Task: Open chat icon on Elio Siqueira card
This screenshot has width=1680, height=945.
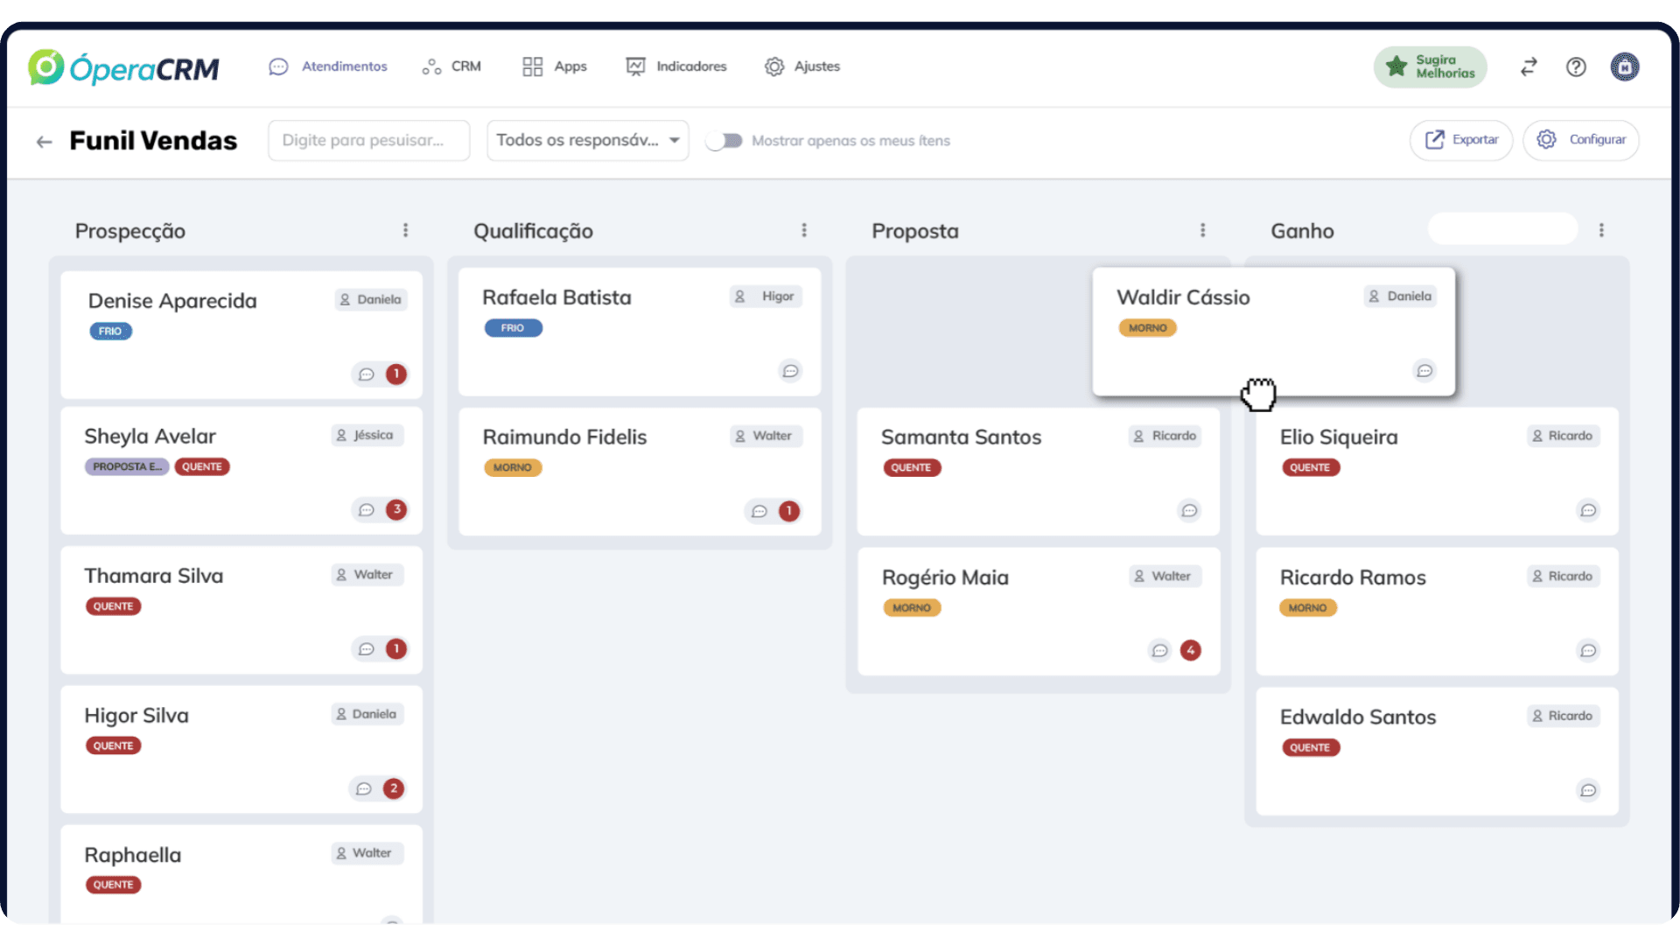Action: pyautogui.click(x=1588, y=511)
